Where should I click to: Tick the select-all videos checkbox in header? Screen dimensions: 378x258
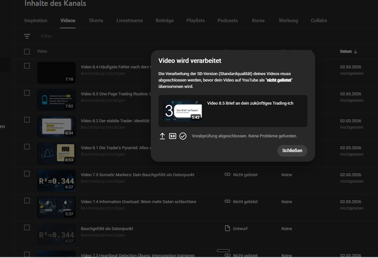pos(27,52)
